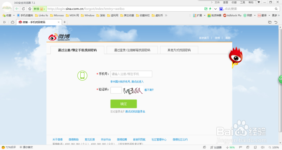Select 通过注册/绑定手机找回密码 tab
This screenshot has height=150, width=282.
(x=77, y=50)
